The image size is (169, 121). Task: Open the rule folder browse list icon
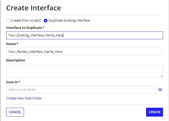(x=160, y=90)
